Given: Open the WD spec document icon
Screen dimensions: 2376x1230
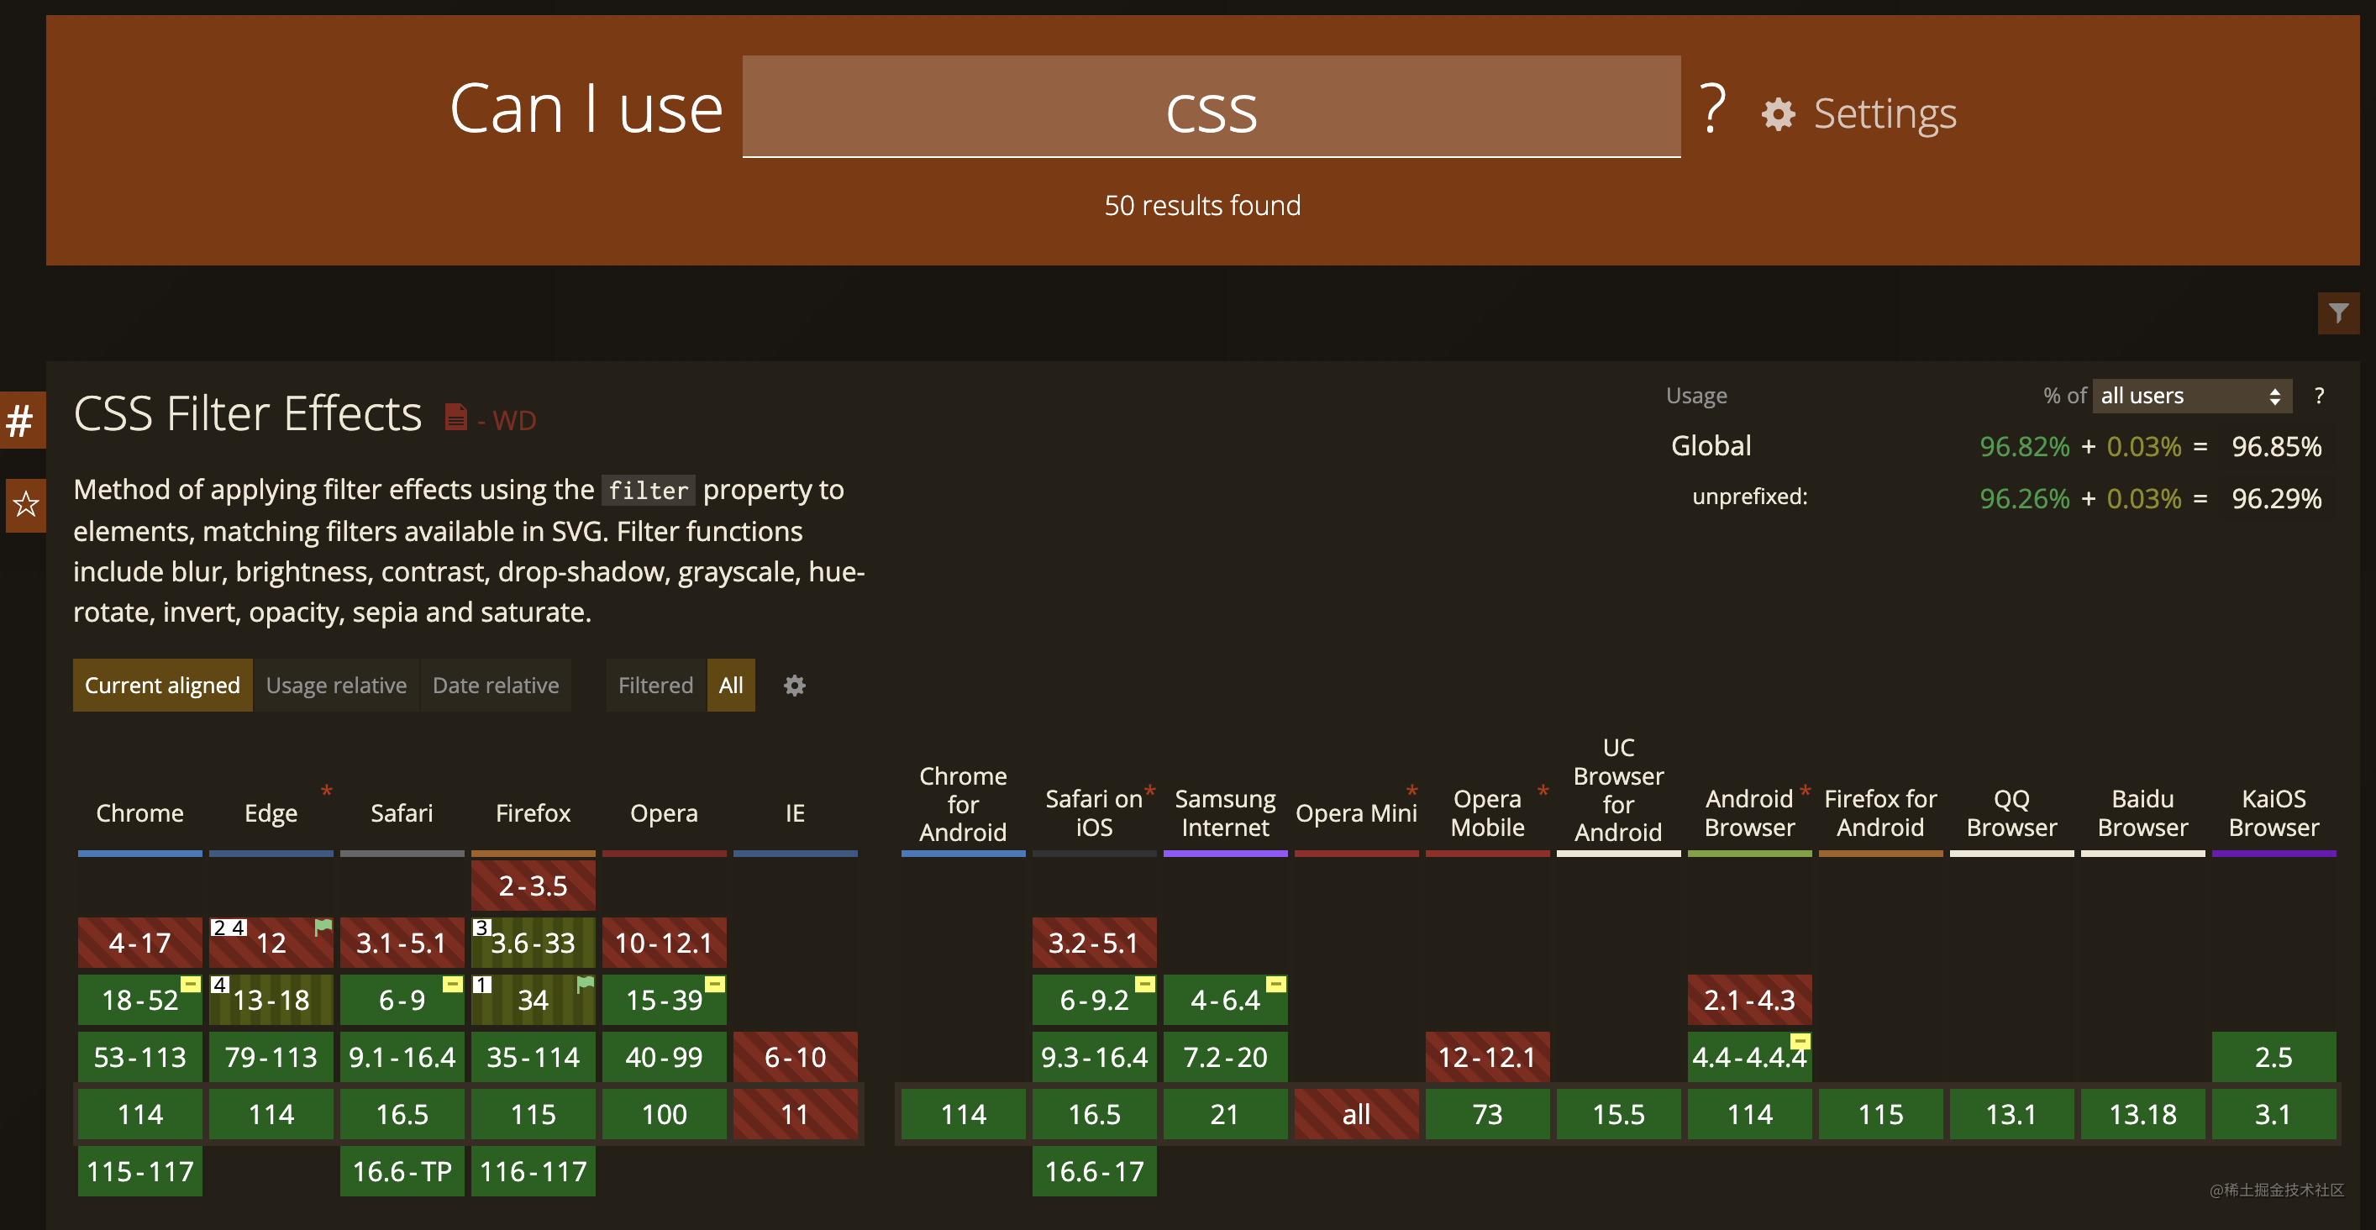Looking at the screenshot, I should [455, 418].
